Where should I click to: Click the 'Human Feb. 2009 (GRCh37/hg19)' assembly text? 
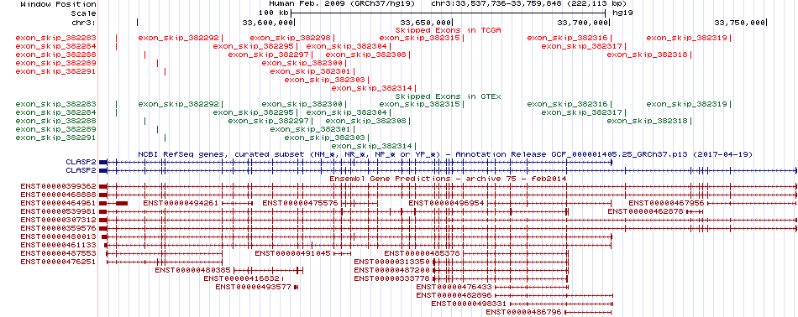point(347,4)
